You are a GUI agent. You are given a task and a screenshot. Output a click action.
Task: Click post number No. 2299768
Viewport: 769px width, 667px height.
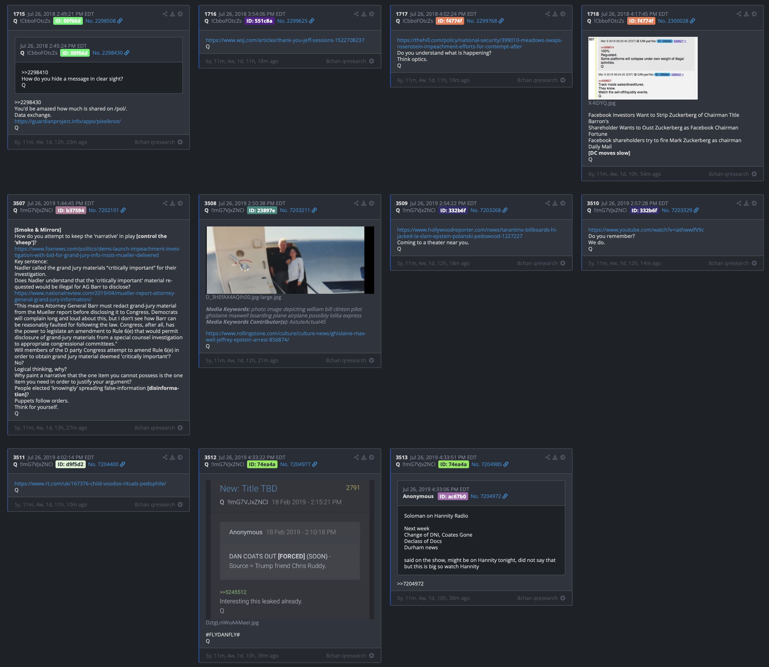(482, 21)
